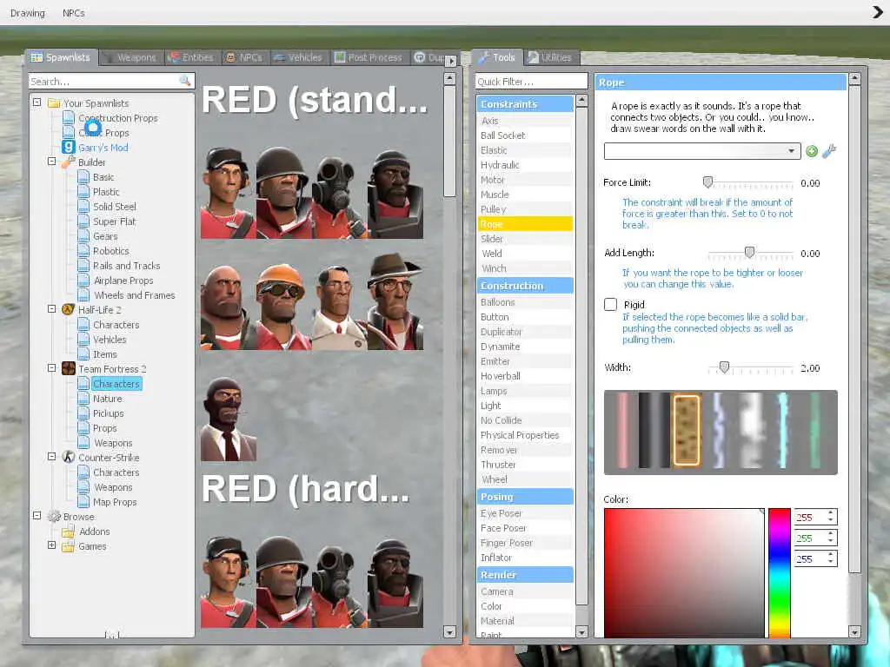Open the Counter-Strike Map Props spawnlist
Screen dimensions: 890x667
(x=115, y=502)
